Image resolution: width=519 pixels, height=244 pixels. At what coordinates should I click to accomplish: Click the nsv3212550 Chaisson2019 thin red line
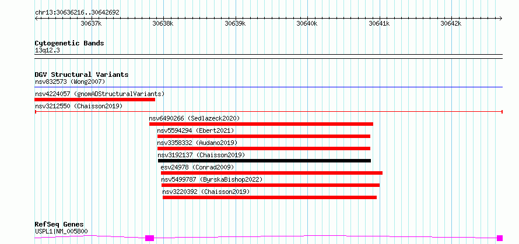(x=268, y=112)
